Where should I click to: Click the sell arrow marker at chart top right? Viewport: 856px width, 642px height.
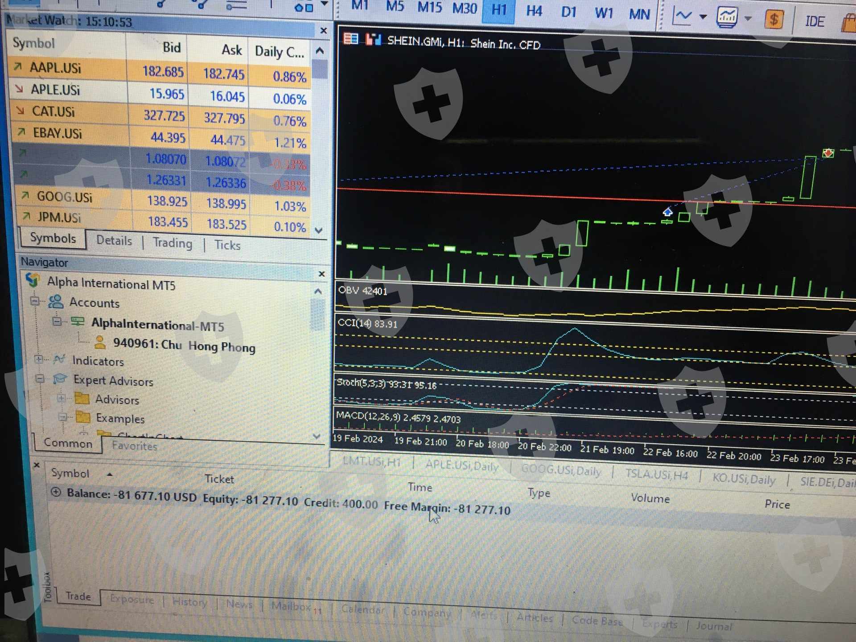point(828,153)
